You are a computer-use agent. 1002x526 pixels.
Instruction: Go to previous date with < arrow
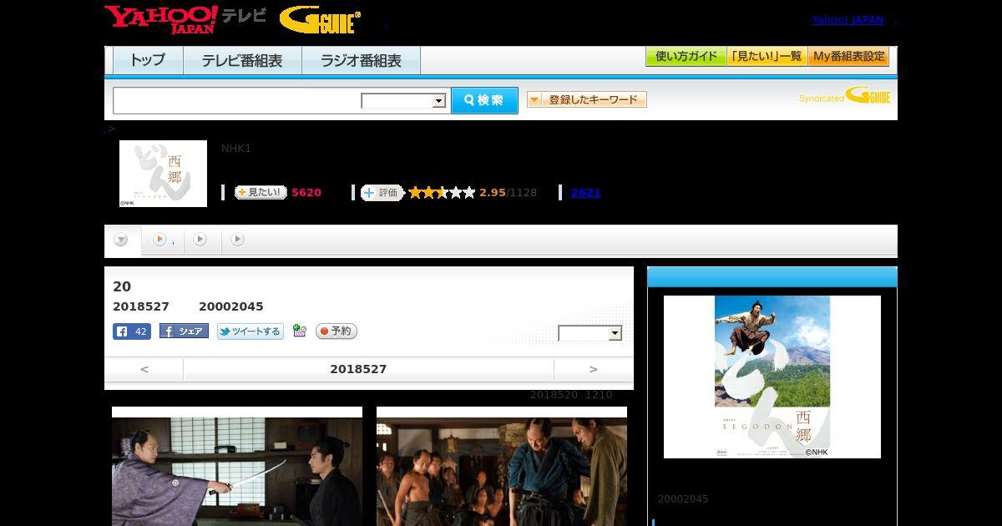(x=144, y=369)
